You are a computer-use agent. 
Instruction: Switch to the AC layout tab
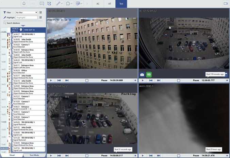(98, 3)
